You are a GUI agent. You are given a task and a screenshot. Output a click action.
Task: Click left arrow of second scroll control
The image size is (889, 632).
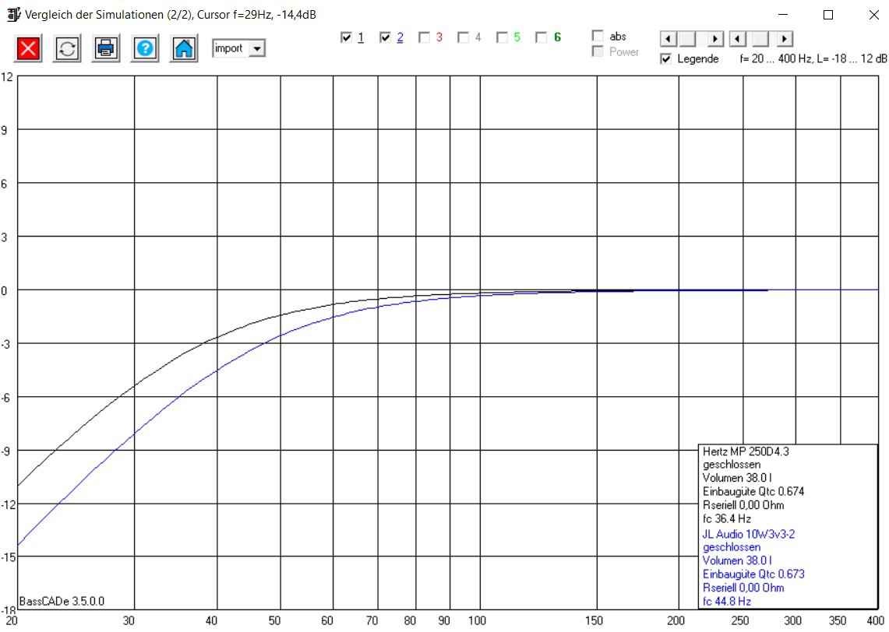click(738, 39)
